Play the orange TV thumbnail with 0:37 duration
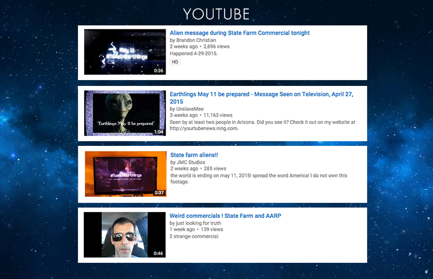 [126, 174]
